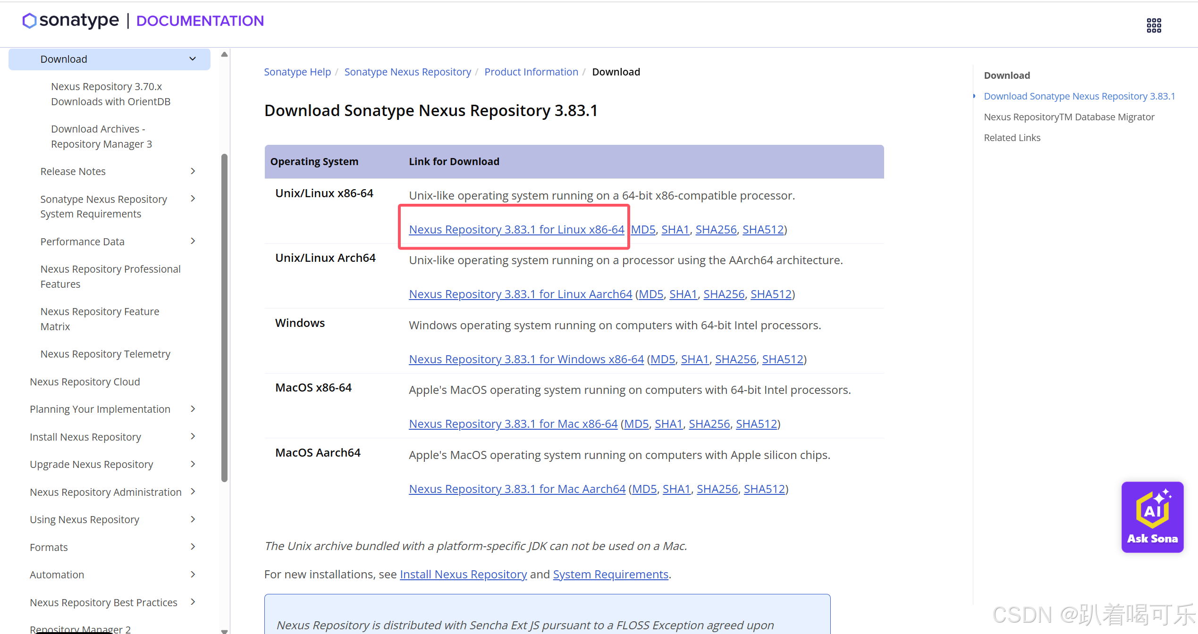Download Nexus Repository 3.83.1 for Mac Aarch64
This screenshot has height=634, width=1198.
pos(517,489)
